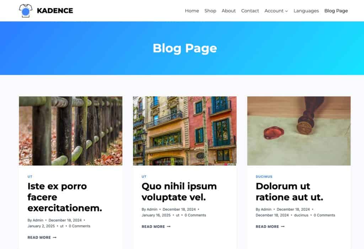Click the Kadence t-shirt logo icon
Screen dimensions: 364x249
[x=26, y=11]
